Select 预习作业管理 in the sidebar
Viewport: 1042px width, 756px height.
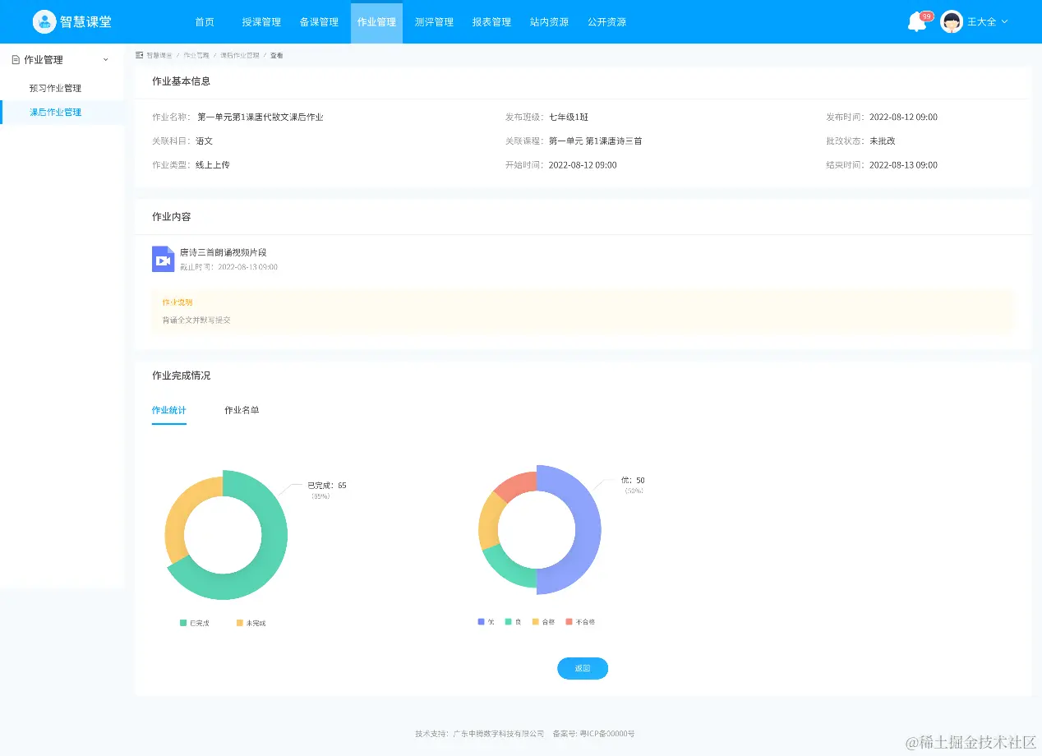point(55,88)
